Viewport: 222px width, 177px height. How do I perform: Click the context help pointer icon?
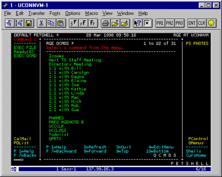[138, 23]
